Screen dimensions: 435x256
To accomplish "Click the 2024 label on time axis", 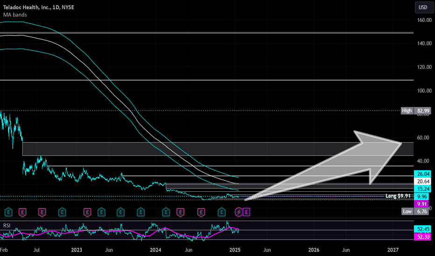I will 155,250.
